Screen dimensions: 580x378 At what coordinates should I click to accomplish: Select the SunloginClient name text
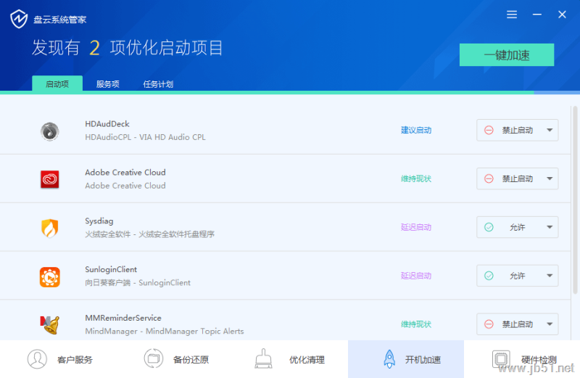click(x=111, y=269)
